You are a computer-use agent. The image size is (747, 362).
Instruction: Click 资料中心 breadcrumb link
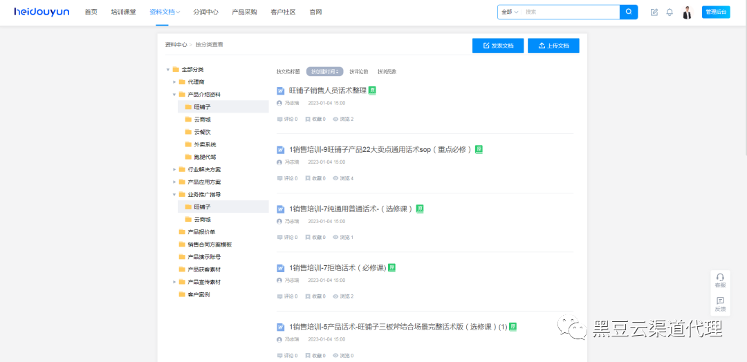[176, 45]
